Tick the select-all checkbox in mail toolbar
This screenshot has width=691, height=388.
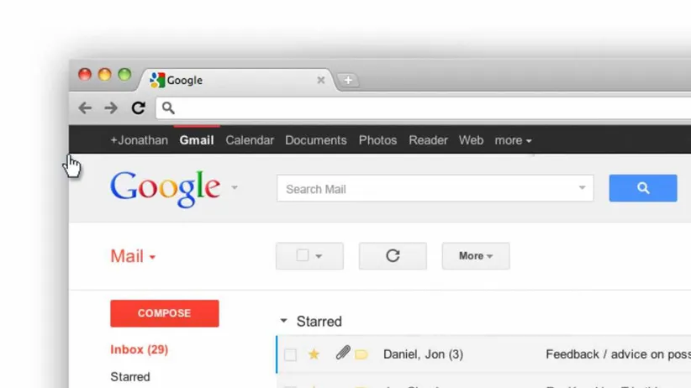[303, 255]
